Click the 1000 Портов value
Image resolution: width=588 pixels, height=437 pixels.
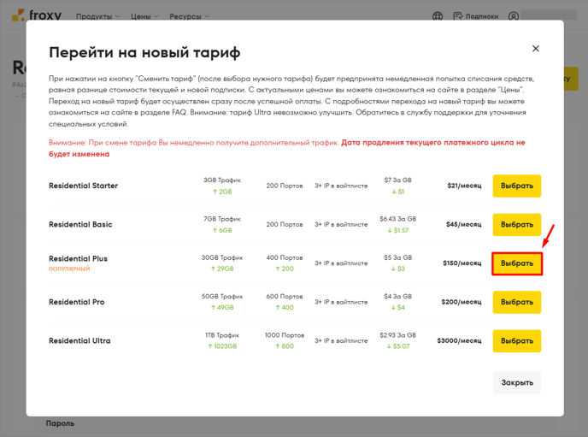(285, 335)
